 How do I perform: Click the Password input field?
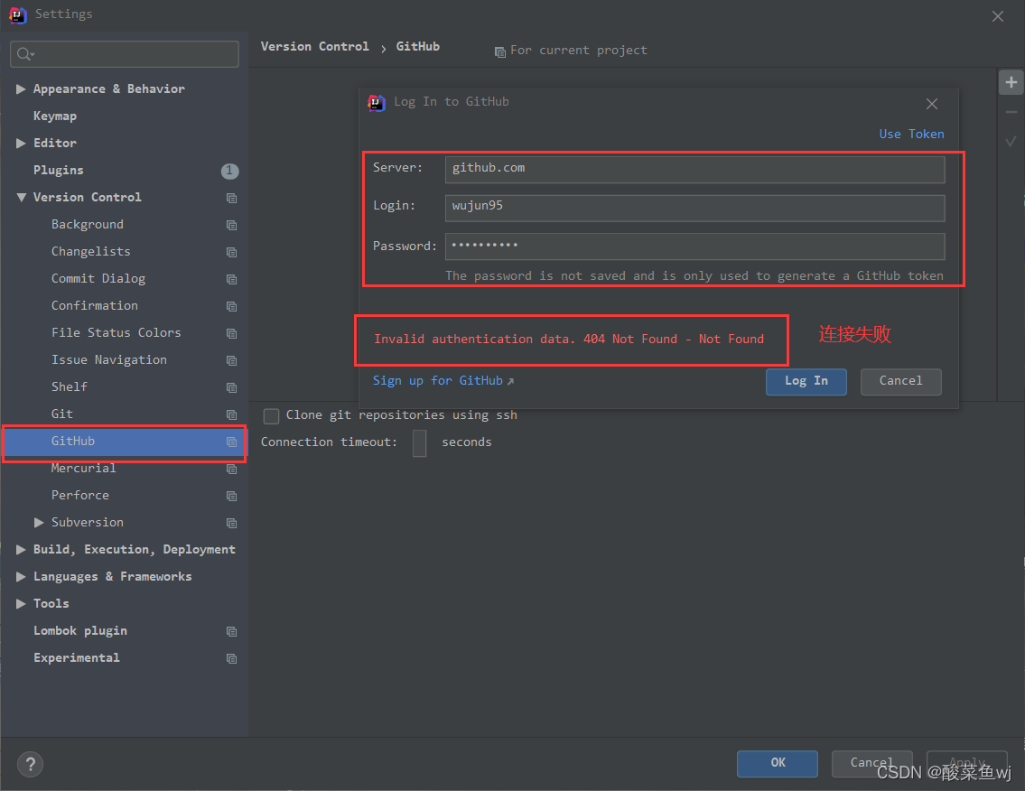click(x=694, y=247)
